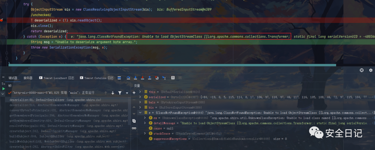This screenshot has height=150, width=375.
Task: Resume program with green play icon
Action: [x=3, y=89]
